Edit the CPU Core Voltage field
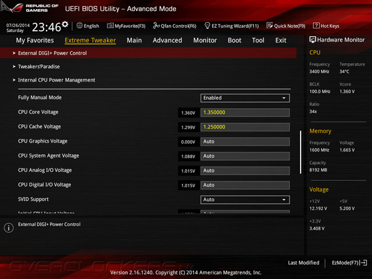The width and height of the screenshot is (372, 279). tap(245, 112)
